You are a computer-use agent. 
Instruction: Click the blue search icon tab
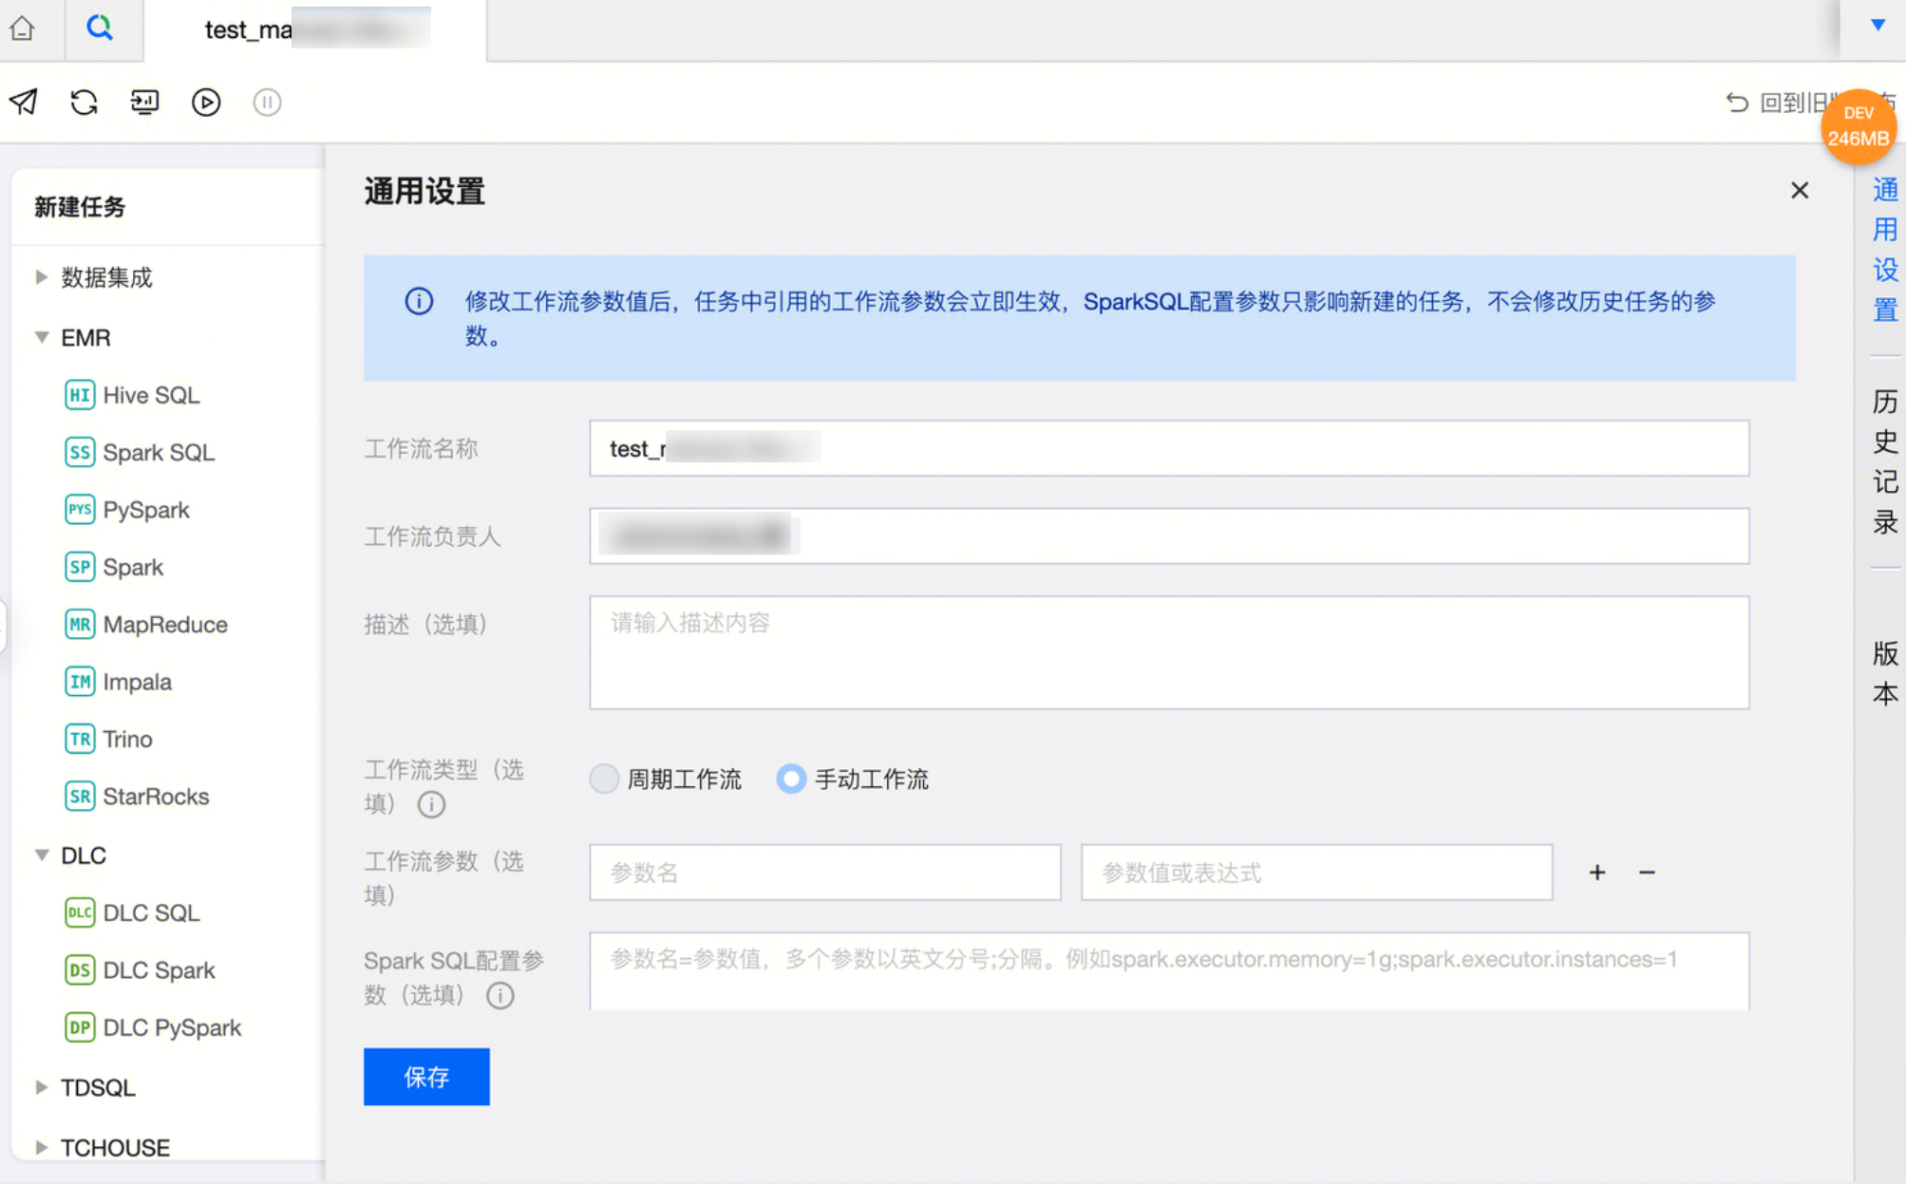100,28
